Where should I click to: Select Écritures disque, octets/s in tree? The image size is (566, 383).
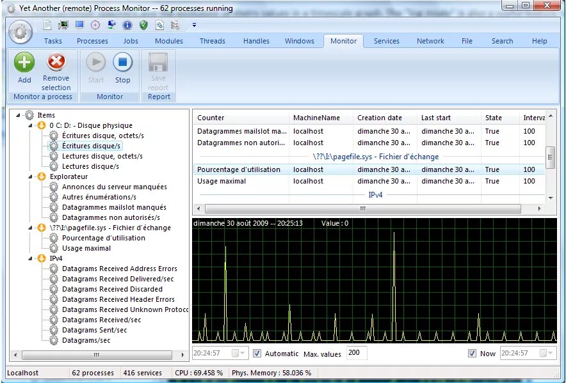coord(103,136)
